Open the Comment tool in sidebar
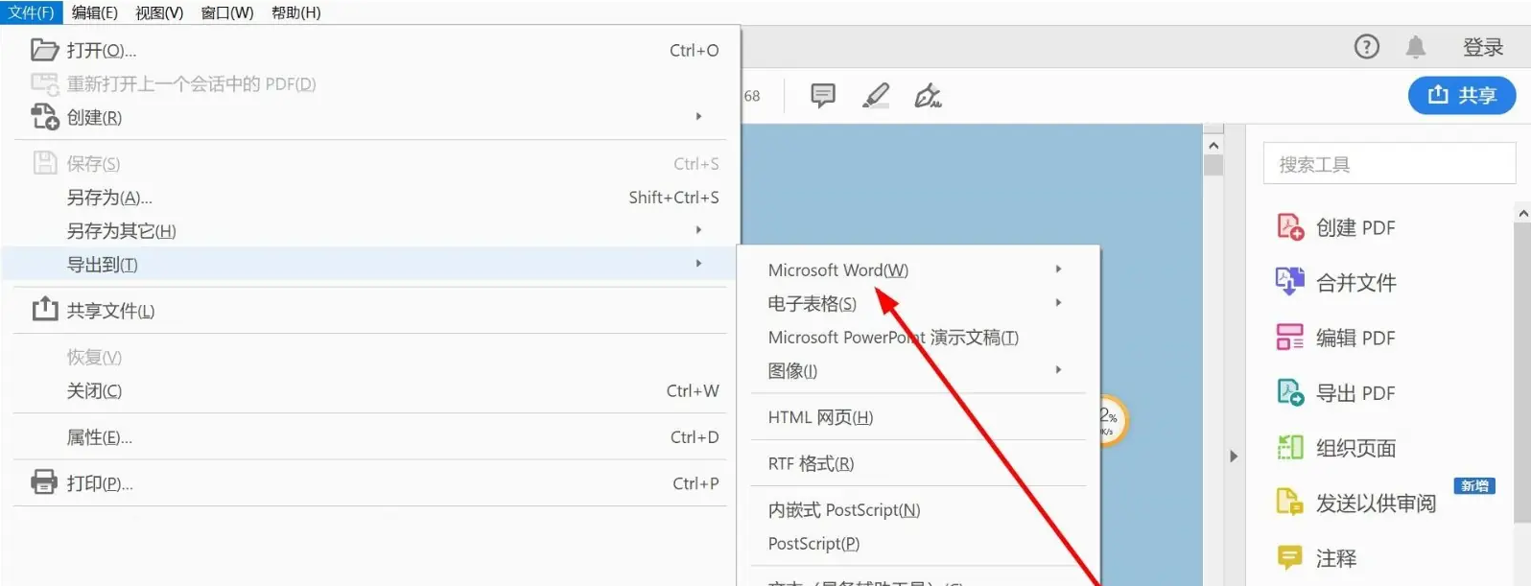 pyautogui.click(x=1290, y=558)
